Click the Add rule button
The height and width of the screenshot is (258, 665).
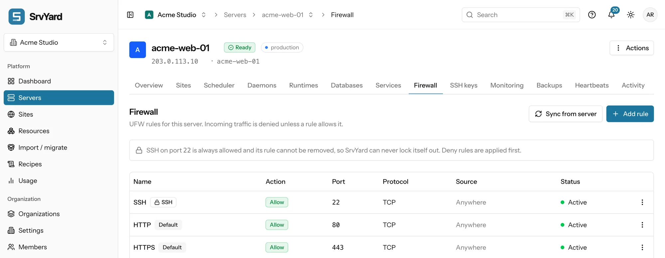(630, 114)
